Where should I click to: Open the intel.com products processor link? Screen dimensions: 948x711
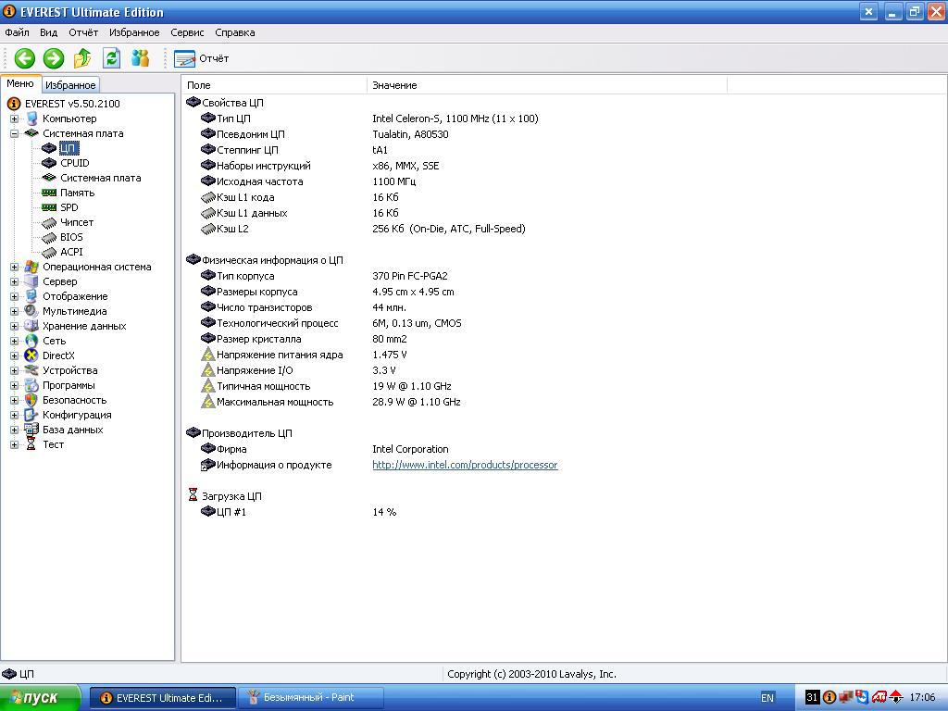point(465,465)
